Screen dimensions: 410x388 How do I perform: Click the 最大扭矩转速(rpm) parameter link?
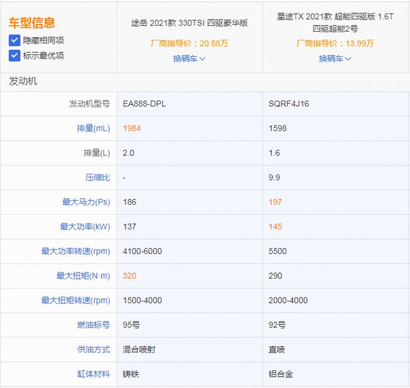pyautogui.click(x=76, y=301)
